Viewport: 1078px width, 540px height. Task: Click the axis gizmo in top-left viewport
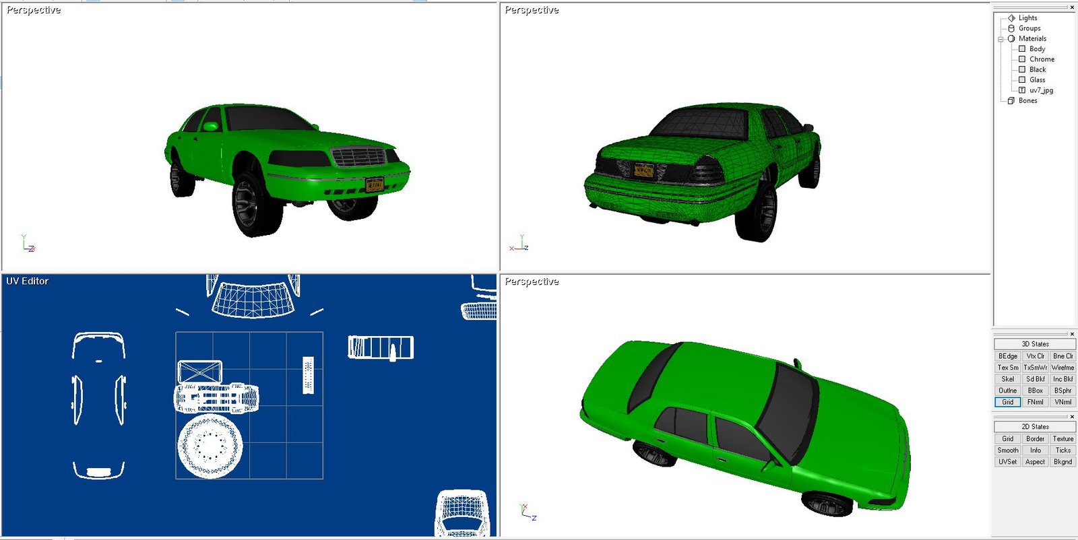pyautogui.click(x=28, y=244)
